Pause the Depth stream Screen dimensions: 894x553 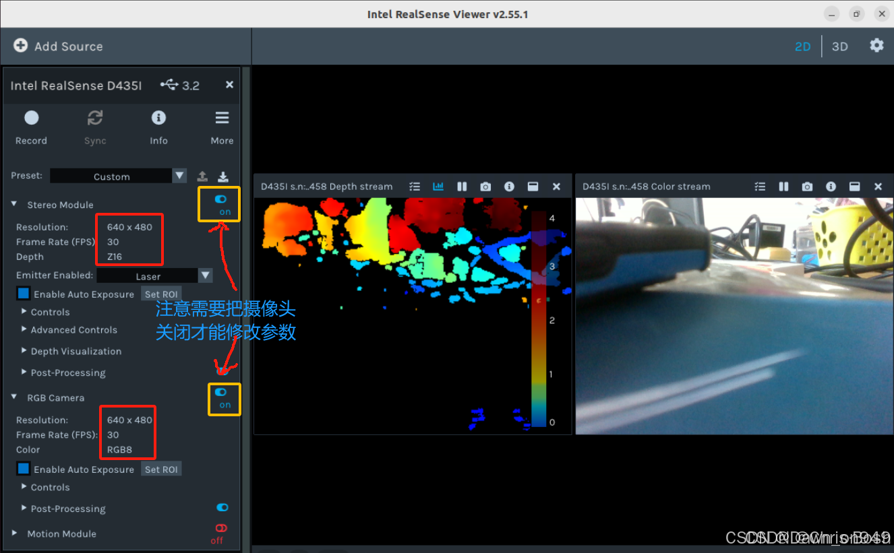(462, 187)
